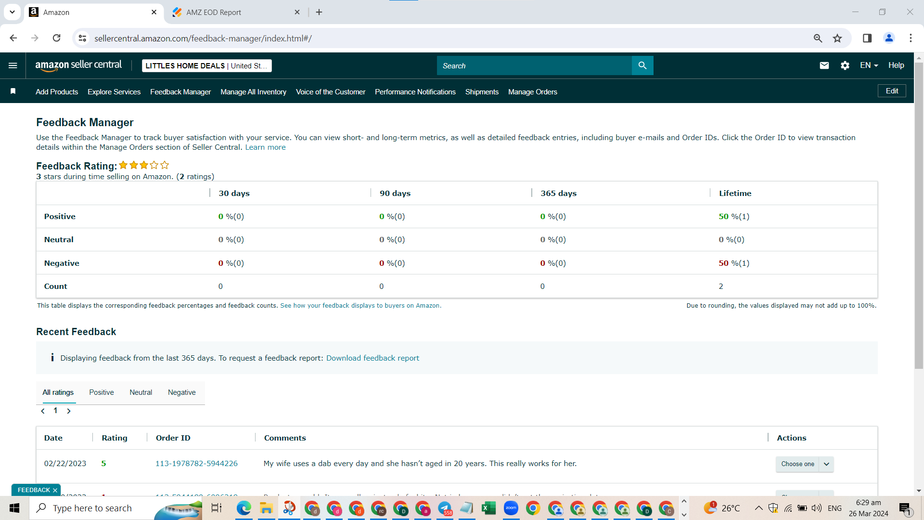Image resolution: width=924 pixels, height=520 pixels.
Task: Open Telegram from the taskbar
Action: tap(445, 508)
